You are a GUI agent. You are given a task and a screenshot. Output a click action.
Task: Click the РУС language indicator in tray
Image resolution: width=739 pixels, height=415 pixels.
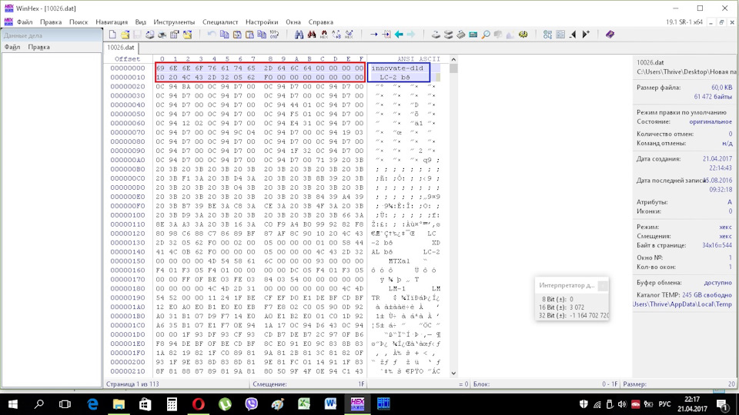(664, 403)
